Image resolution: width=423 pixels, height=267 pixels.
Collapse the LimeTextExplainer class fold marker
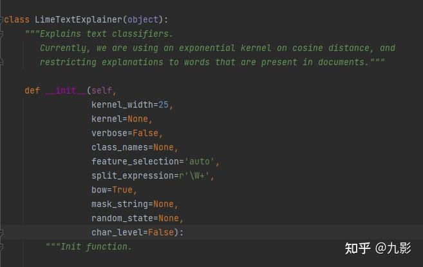(x=2, y=19)
